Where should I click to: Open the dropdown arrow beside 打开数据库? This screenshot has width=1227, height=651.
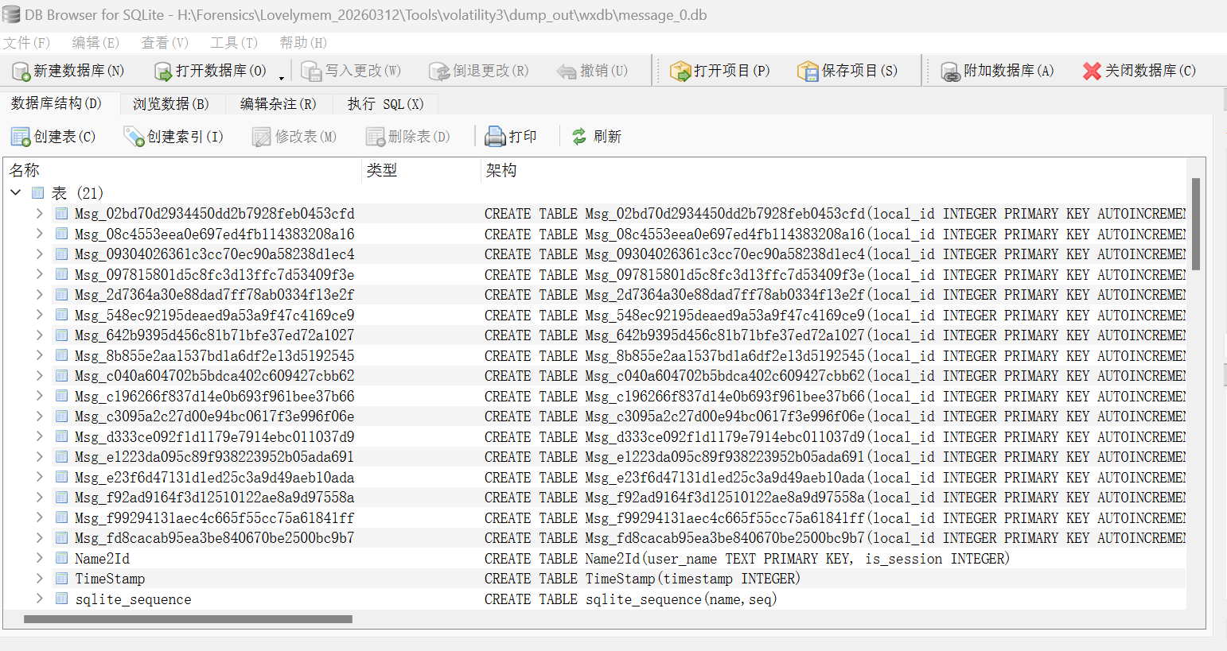tap(282, 77)
